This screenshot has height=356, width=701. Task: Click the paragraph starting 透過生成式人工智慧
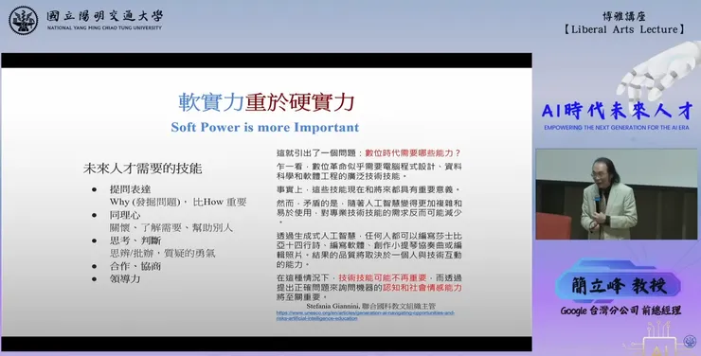(369, 250)
